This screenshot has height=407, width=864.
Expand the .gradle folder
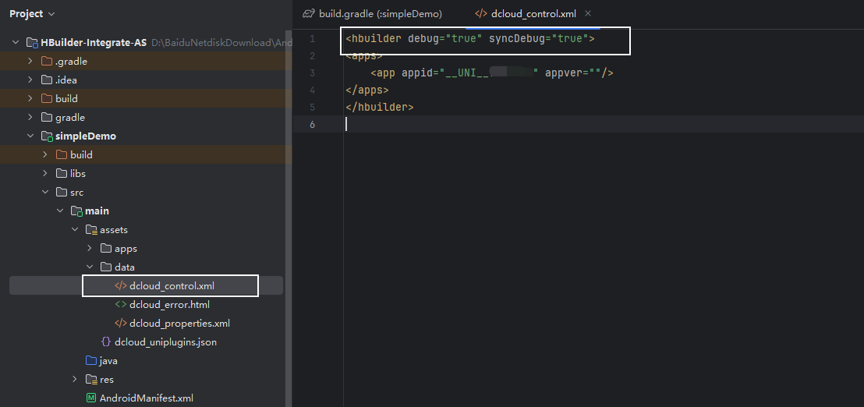30,62
